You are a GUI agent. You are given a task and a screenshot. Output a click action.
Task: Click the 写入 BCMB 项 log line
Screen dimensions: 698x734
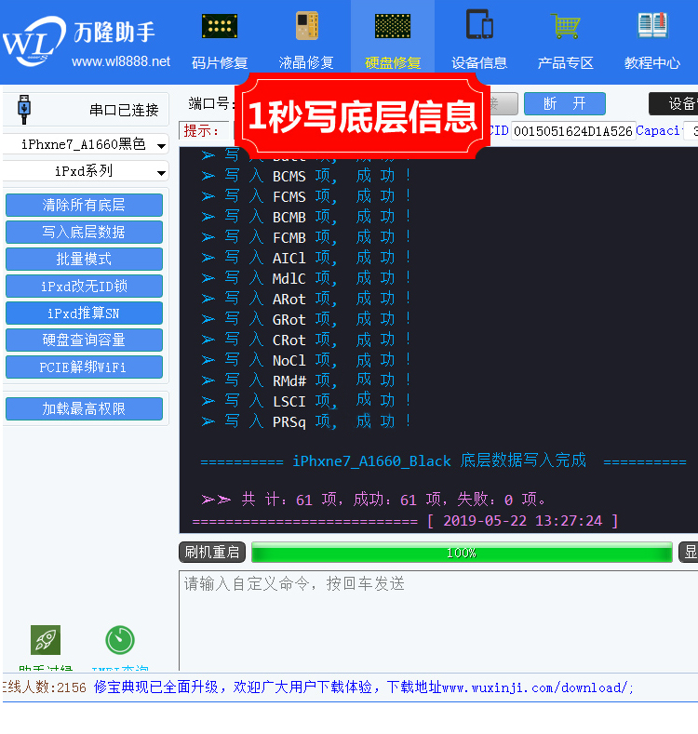pos(306,217)
